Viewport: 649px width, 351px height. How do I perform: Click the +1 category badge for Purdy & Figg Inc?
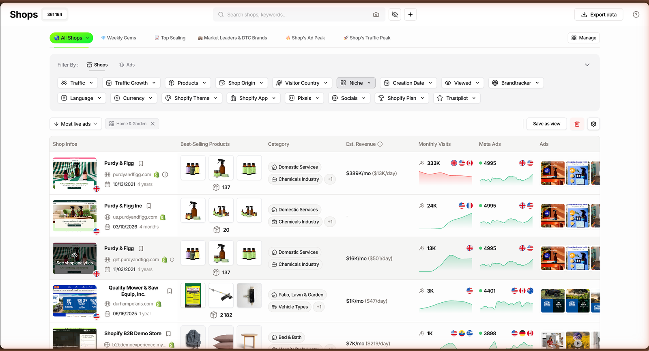330,222
